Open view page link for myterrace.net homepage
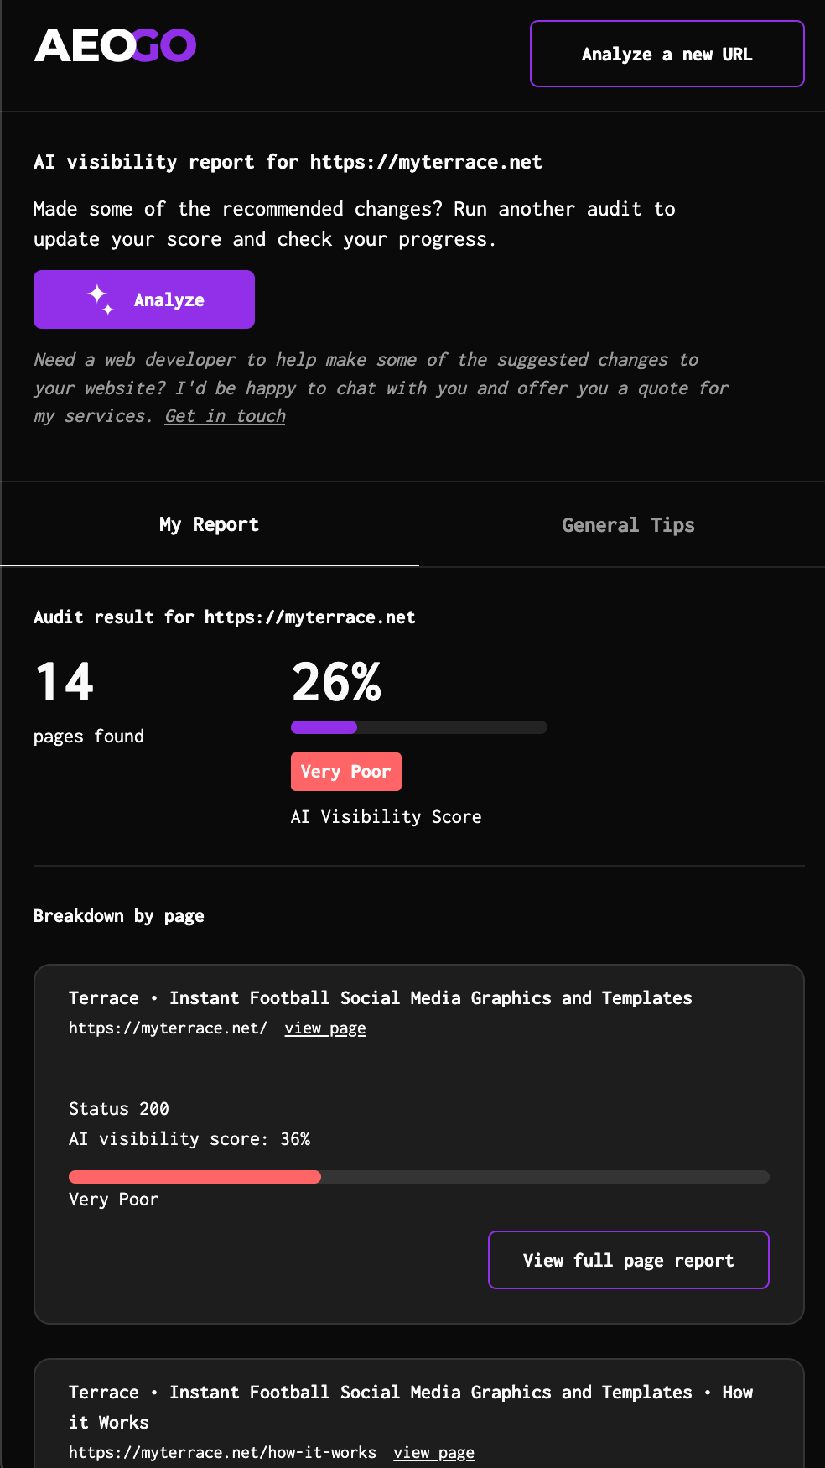Screen dimensions: 825x1468 pos(325,1028)
